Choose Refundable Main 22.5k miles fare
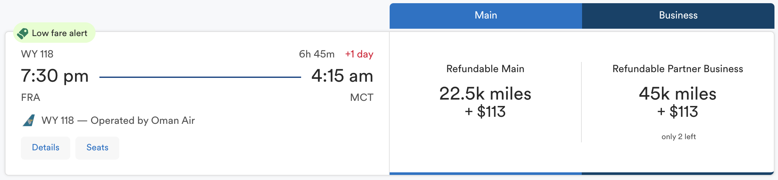 [x=486, y=102]
